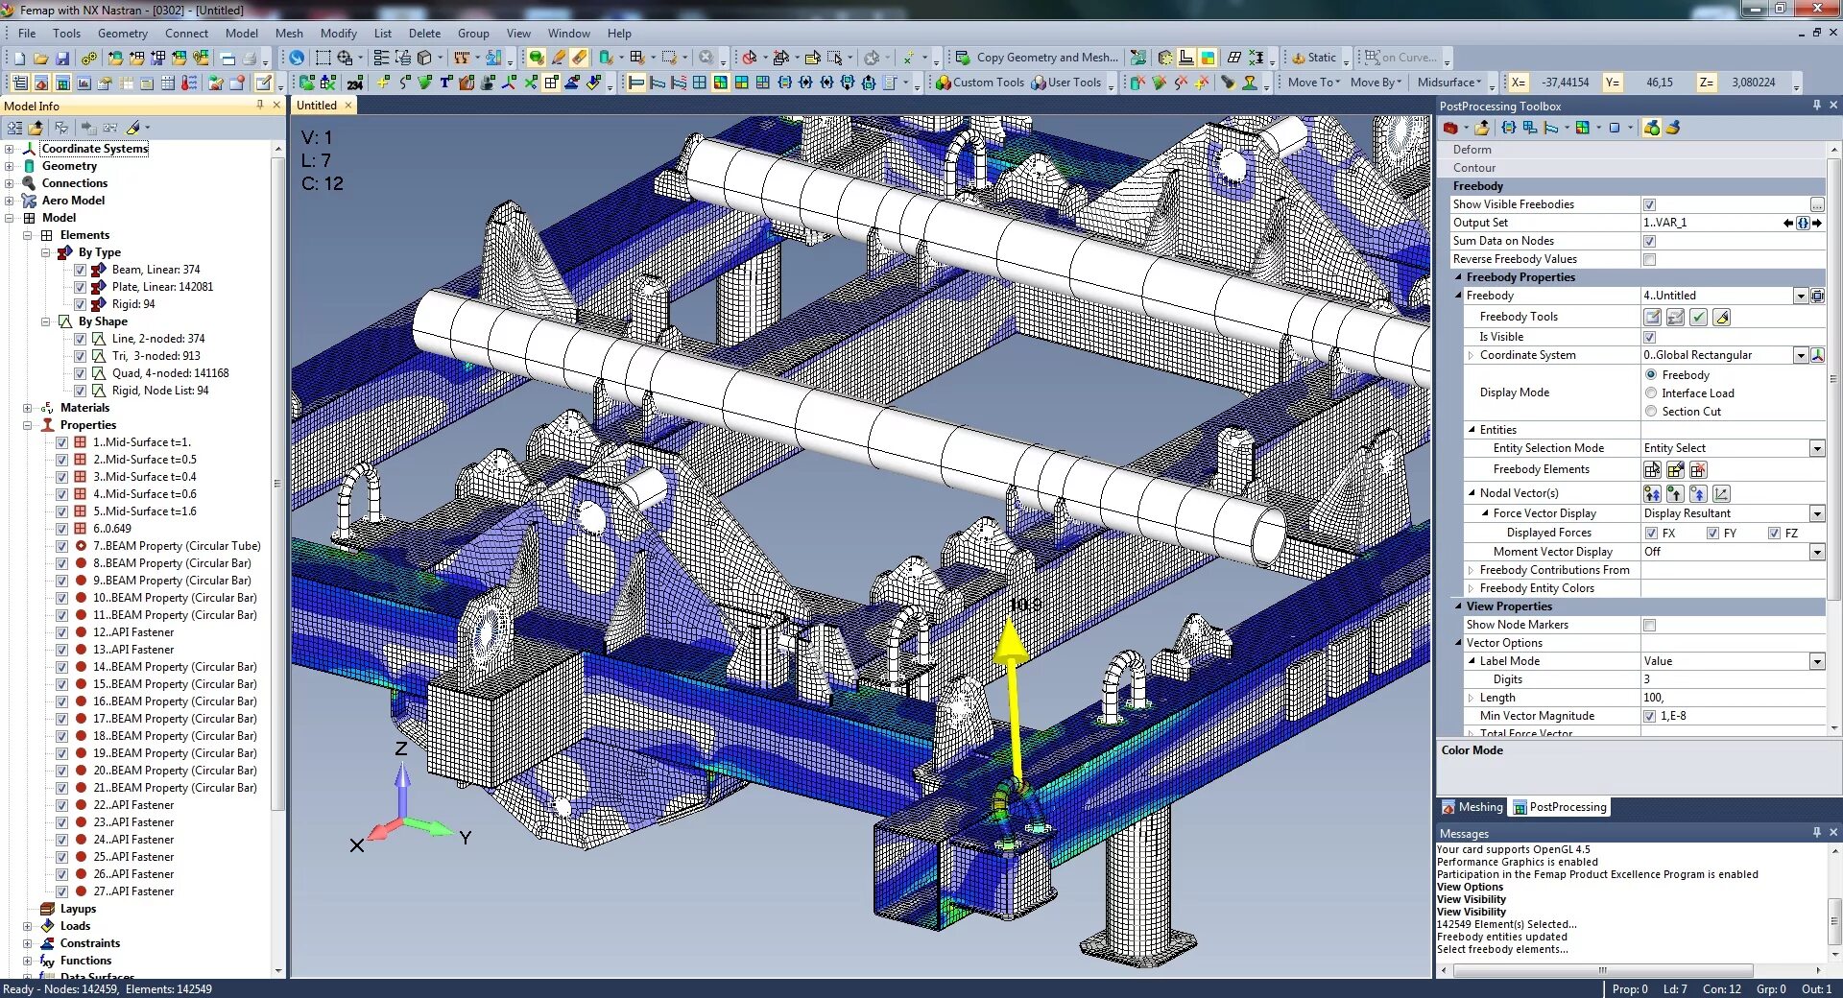
Task: Click the View Style cube icon
Action: tap(424, 58)
